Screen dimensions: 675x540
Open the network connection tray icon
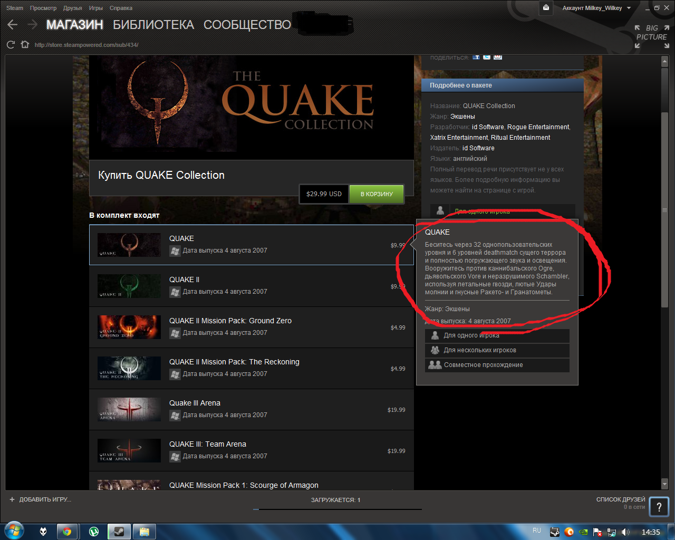click(612, 532)
